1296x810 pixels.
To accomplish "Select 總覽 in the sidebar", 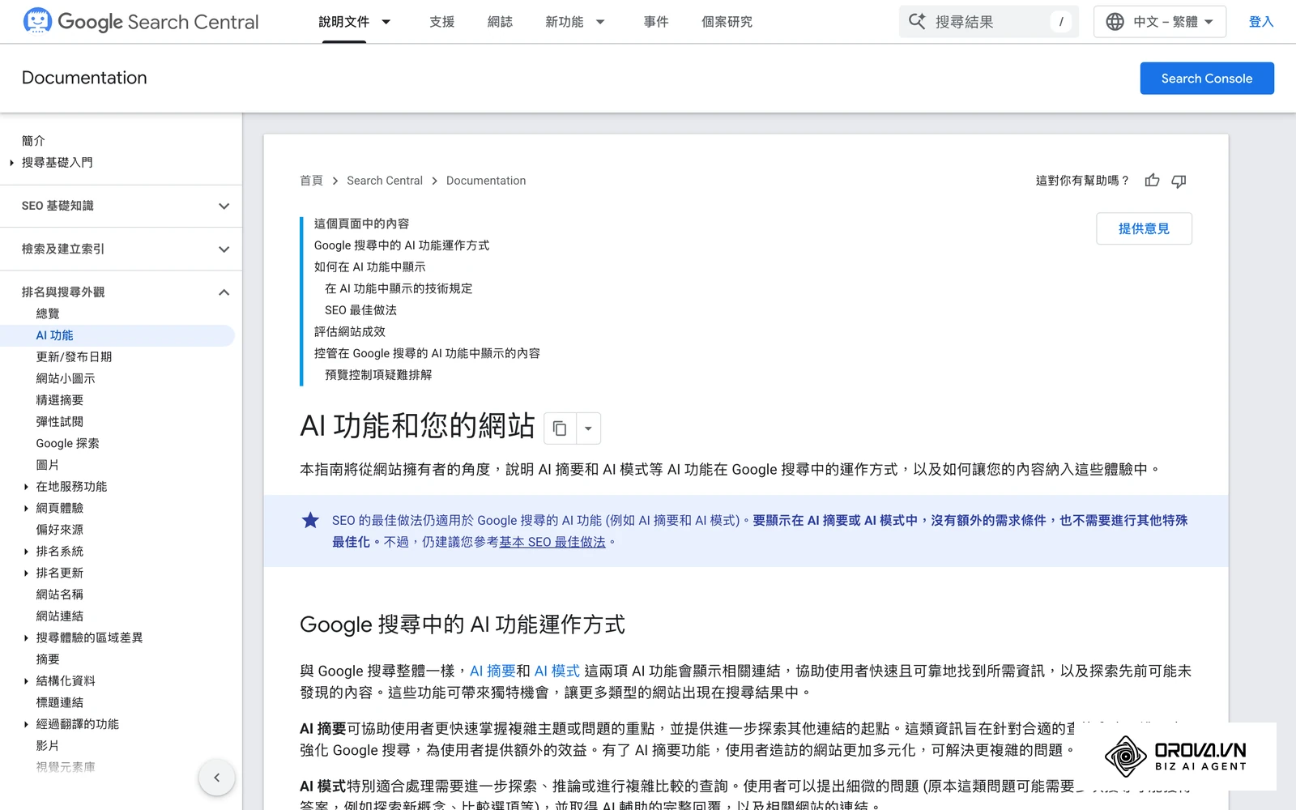I will pyautogui.click(x=48, y=313).
